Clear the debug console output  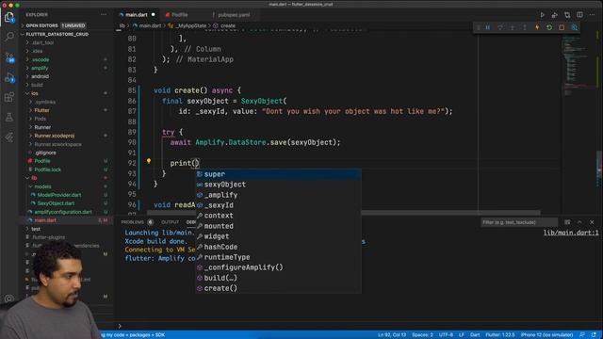tap(567, 222)
